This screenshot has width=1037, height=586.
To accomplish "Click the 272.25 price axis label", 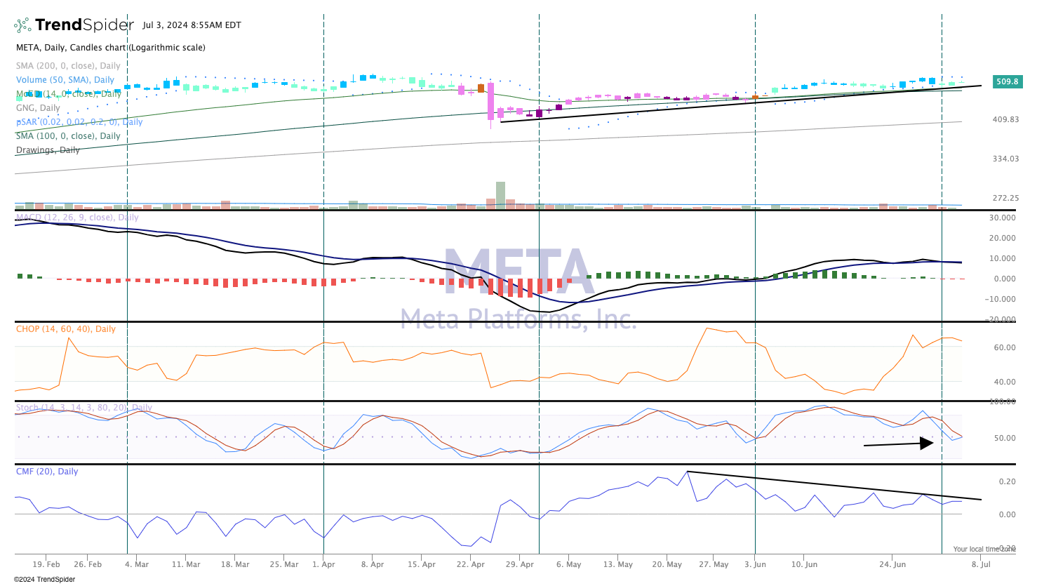I will 1005,198.
